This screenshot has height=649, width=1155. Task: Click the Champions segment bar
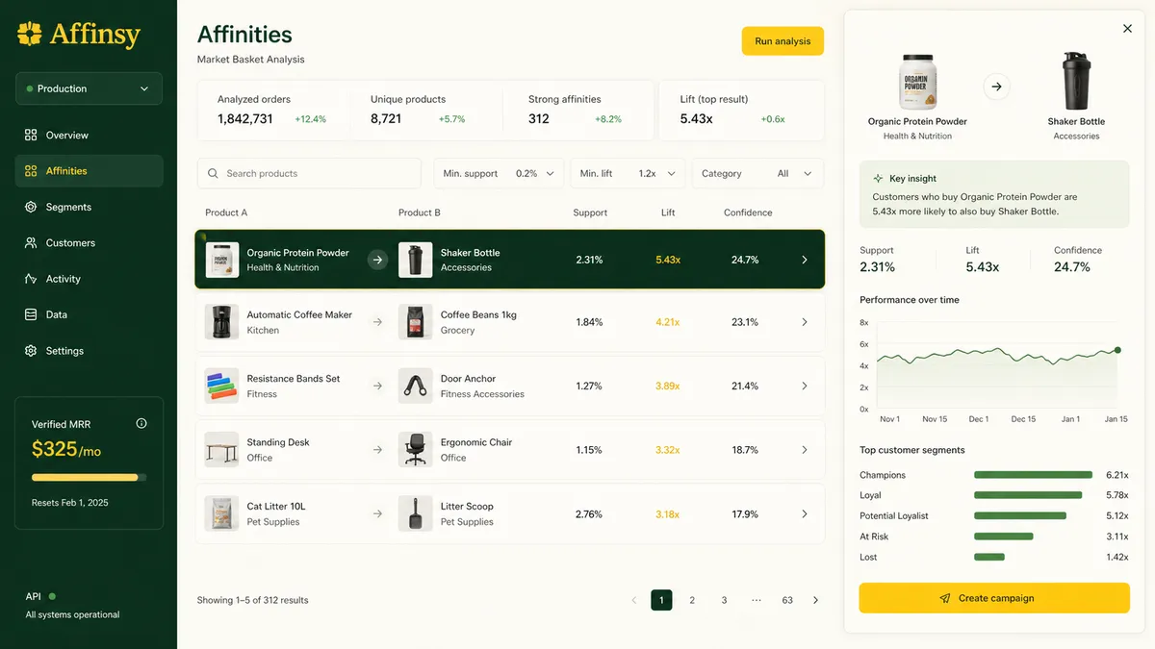(1033, 475)
